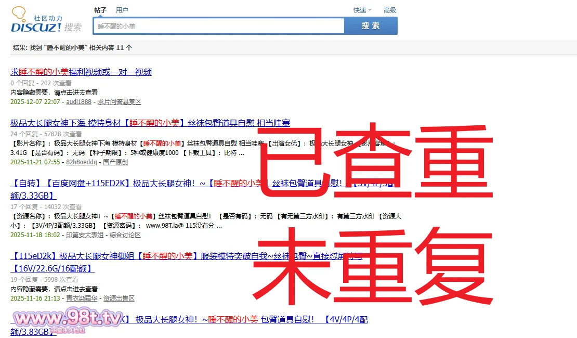View the profile of author audi1888

pyautogui.click(x=78, y=102)
